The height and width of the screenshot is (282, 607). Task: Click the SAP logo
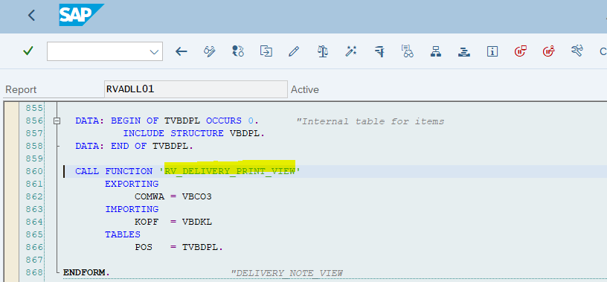pyautogui.click(x=81, y=15)
